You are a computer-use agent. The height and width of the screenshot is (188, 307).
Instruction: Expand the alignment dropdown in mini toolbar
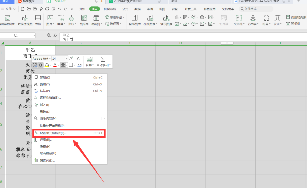coord(67,65)
